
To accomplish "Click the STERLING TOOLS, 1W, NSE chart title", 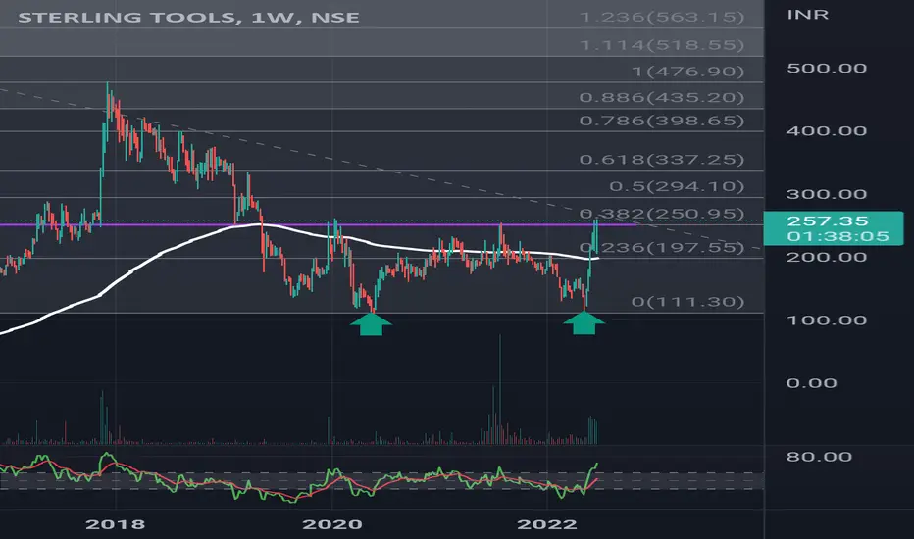I will 188,17.
